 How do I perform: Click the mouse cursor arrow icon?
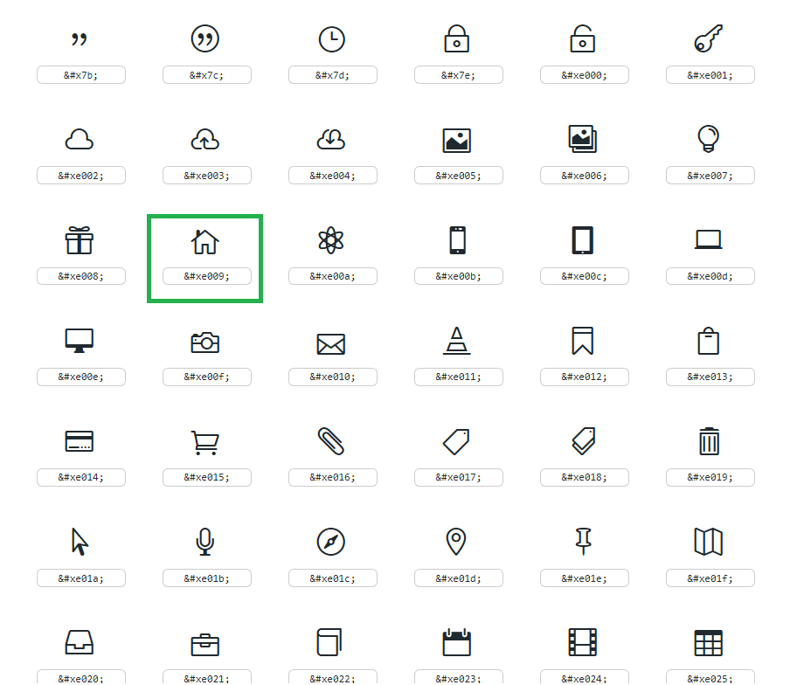[x=80, y=542]
